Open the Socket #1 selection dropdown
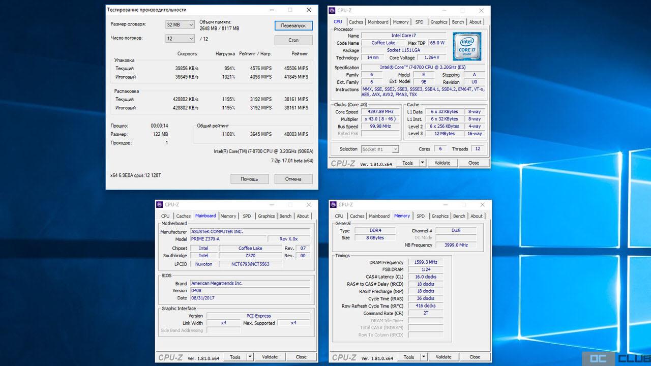 click(x=380, y=149)
